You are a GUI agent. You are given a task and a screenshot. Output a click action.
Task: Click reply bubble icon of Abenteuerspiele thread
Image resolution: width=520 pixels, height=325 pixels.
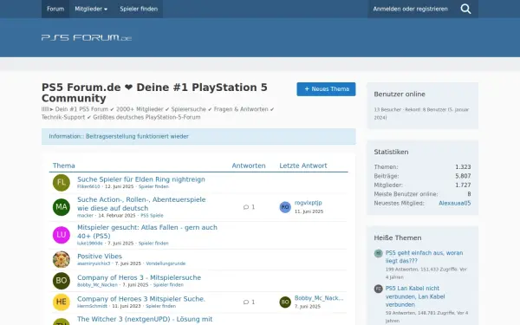click(x=246, y=207)
